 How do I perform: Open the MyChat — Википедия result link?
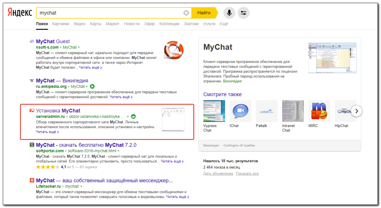click(62, 80)
